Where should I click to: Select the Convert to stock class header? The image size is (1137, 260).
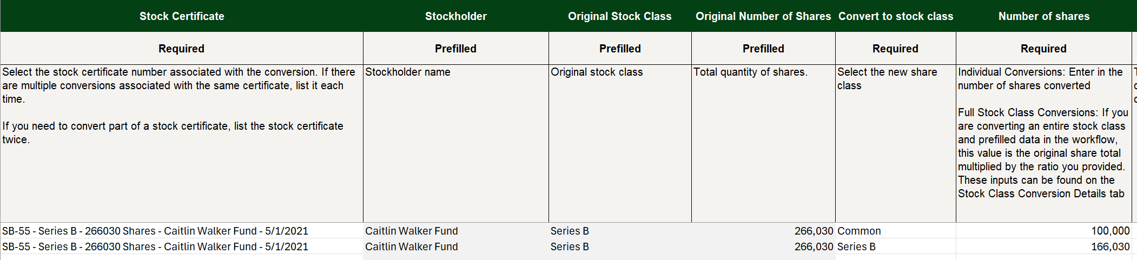[x=896, y=16]
